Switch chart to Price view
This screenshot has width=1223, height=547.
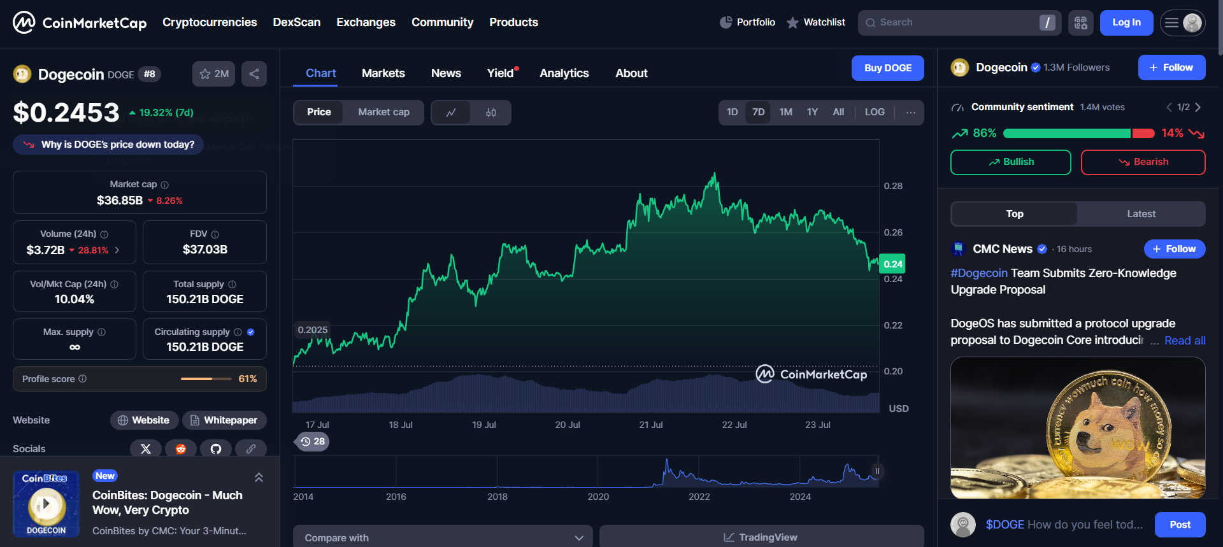pyautogui.click(x=318, y=112)
